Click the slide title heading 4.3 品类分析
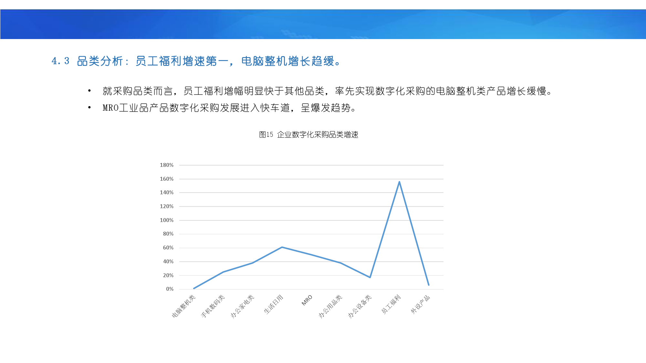 tap(196, 61)
